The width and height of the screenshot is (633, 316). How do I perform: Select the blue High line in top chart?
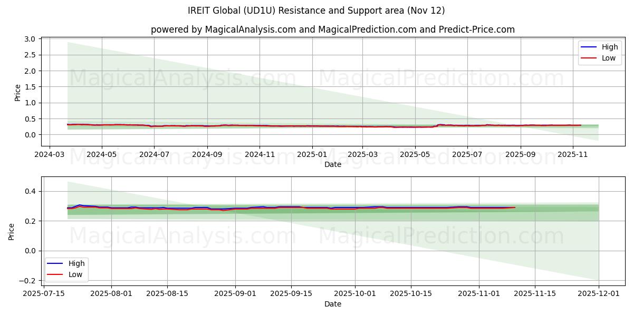pyautogui.click(x=316, y=125)
